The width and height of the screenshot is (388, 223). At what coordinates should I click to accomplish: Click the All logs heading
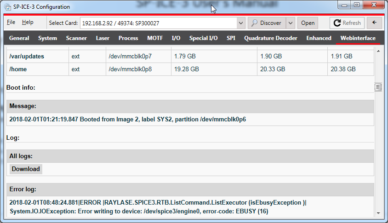tap(21, 156)
